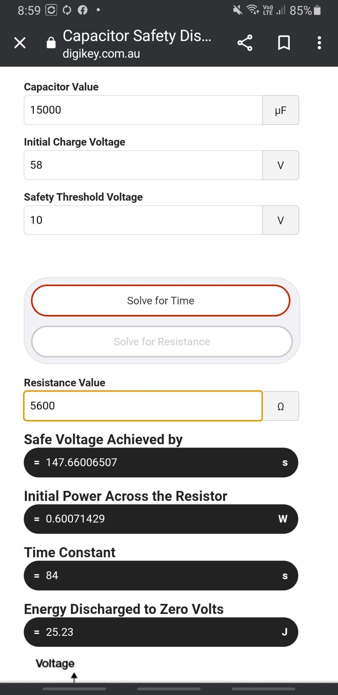The image size is (338, 695).
Task: Select the Solve for Time option
Action: click(x=161, y=301)
